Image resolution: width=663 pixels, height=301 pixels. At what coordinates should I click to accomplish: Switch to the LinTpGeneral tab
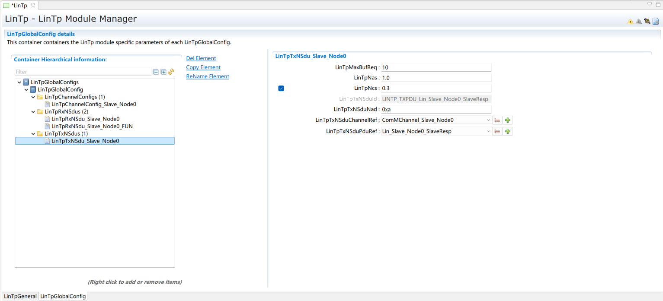point(20,296)
